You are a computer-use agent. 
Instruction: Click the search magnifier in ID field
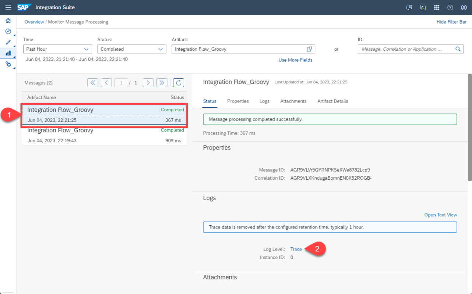[458, 49]
